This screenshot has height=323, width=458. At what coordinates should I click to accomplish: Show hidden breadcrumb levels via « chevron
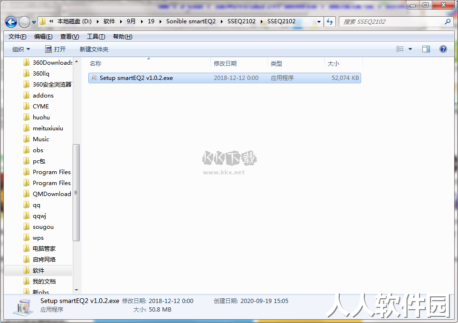pos(51,21)
